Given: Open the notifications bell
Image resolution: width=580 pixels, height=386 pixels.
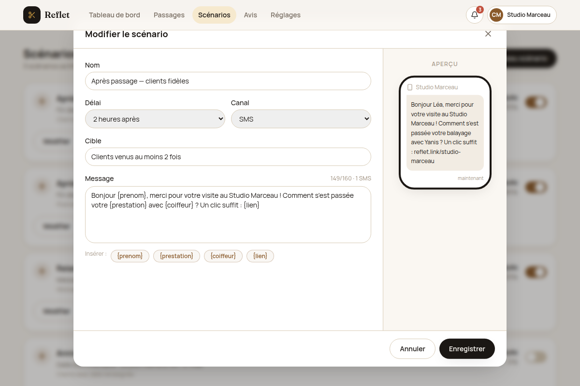Looking at the screenshot, I should 475,15.
